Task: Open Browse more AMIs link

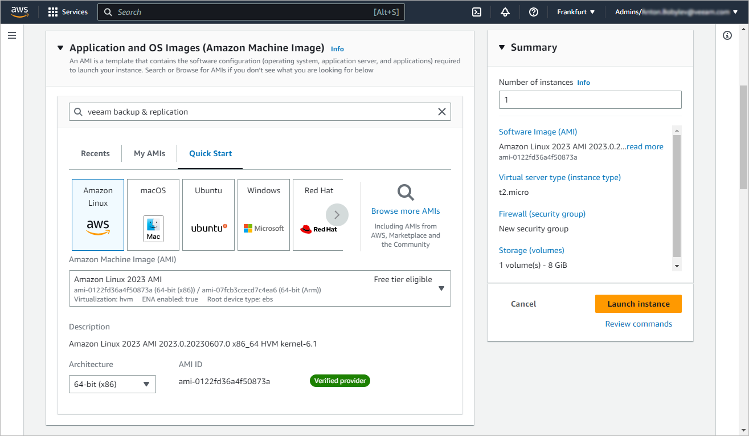Action: click(x=406, y=211)
